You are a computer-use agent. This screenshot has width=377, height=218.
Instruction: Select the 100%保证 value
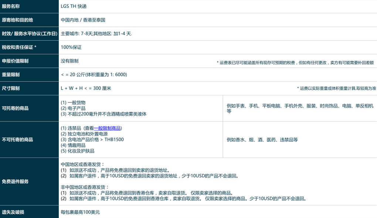(x=71, y=47)
